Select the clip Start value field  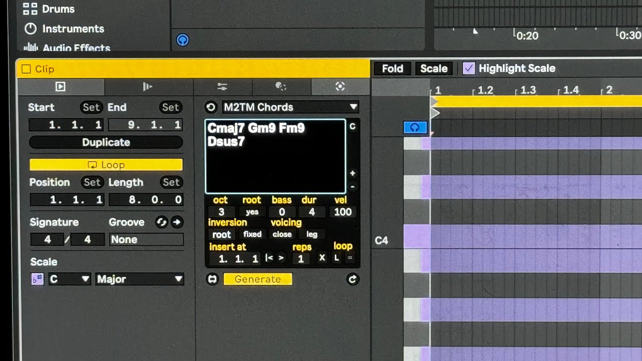67,125
